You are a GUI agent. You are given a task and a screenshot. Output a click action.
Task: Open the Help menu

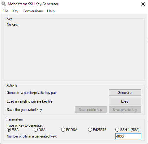[51, 11]
